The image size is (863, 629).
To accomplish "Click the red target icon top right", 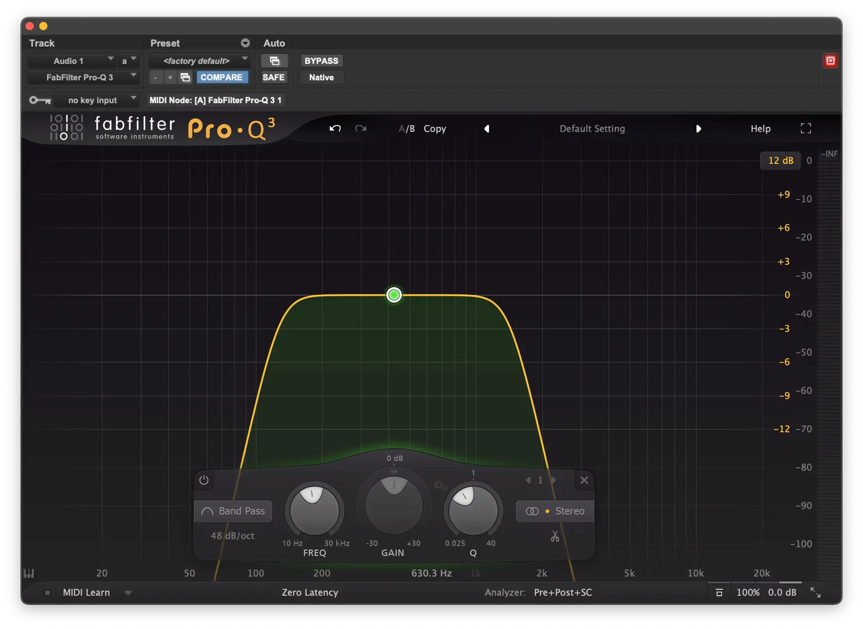I will pos(830,61).
